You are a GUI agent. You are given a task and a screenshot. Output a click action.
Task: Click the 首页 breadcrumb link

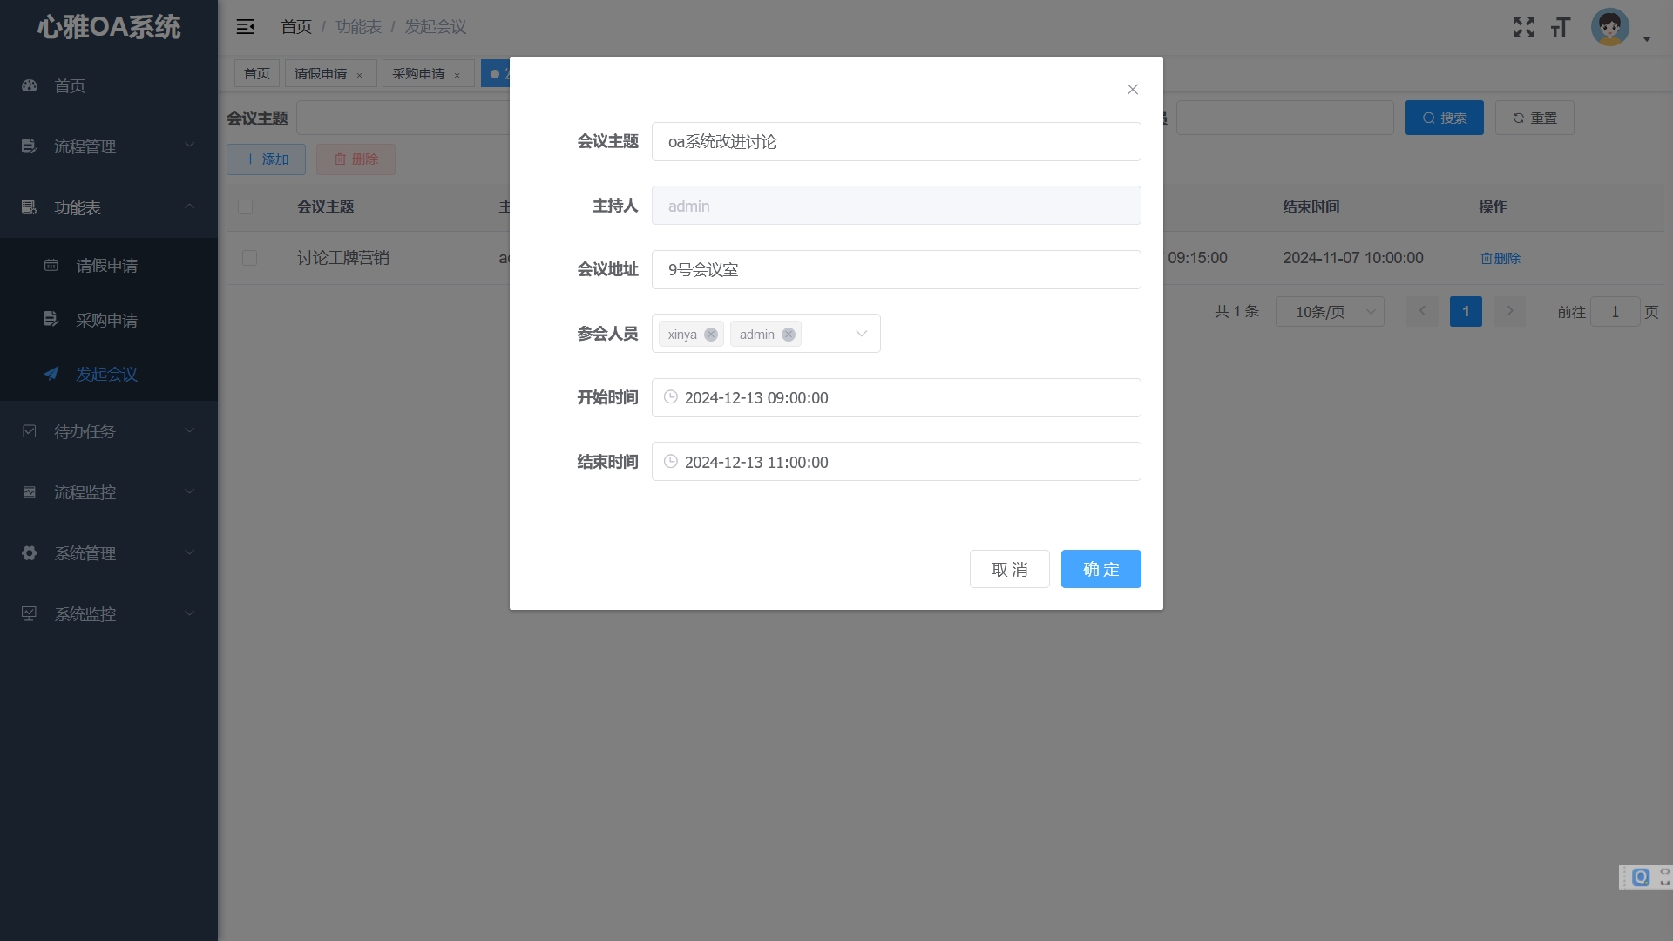296,27
